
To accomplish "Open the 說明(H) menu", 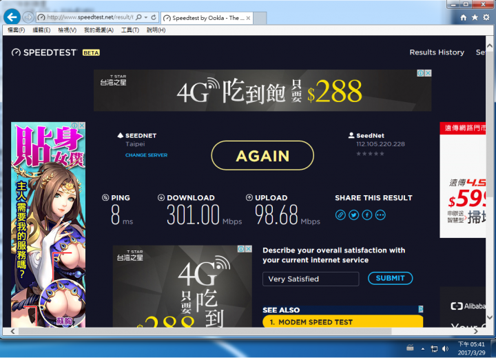I will coord(156,30).
